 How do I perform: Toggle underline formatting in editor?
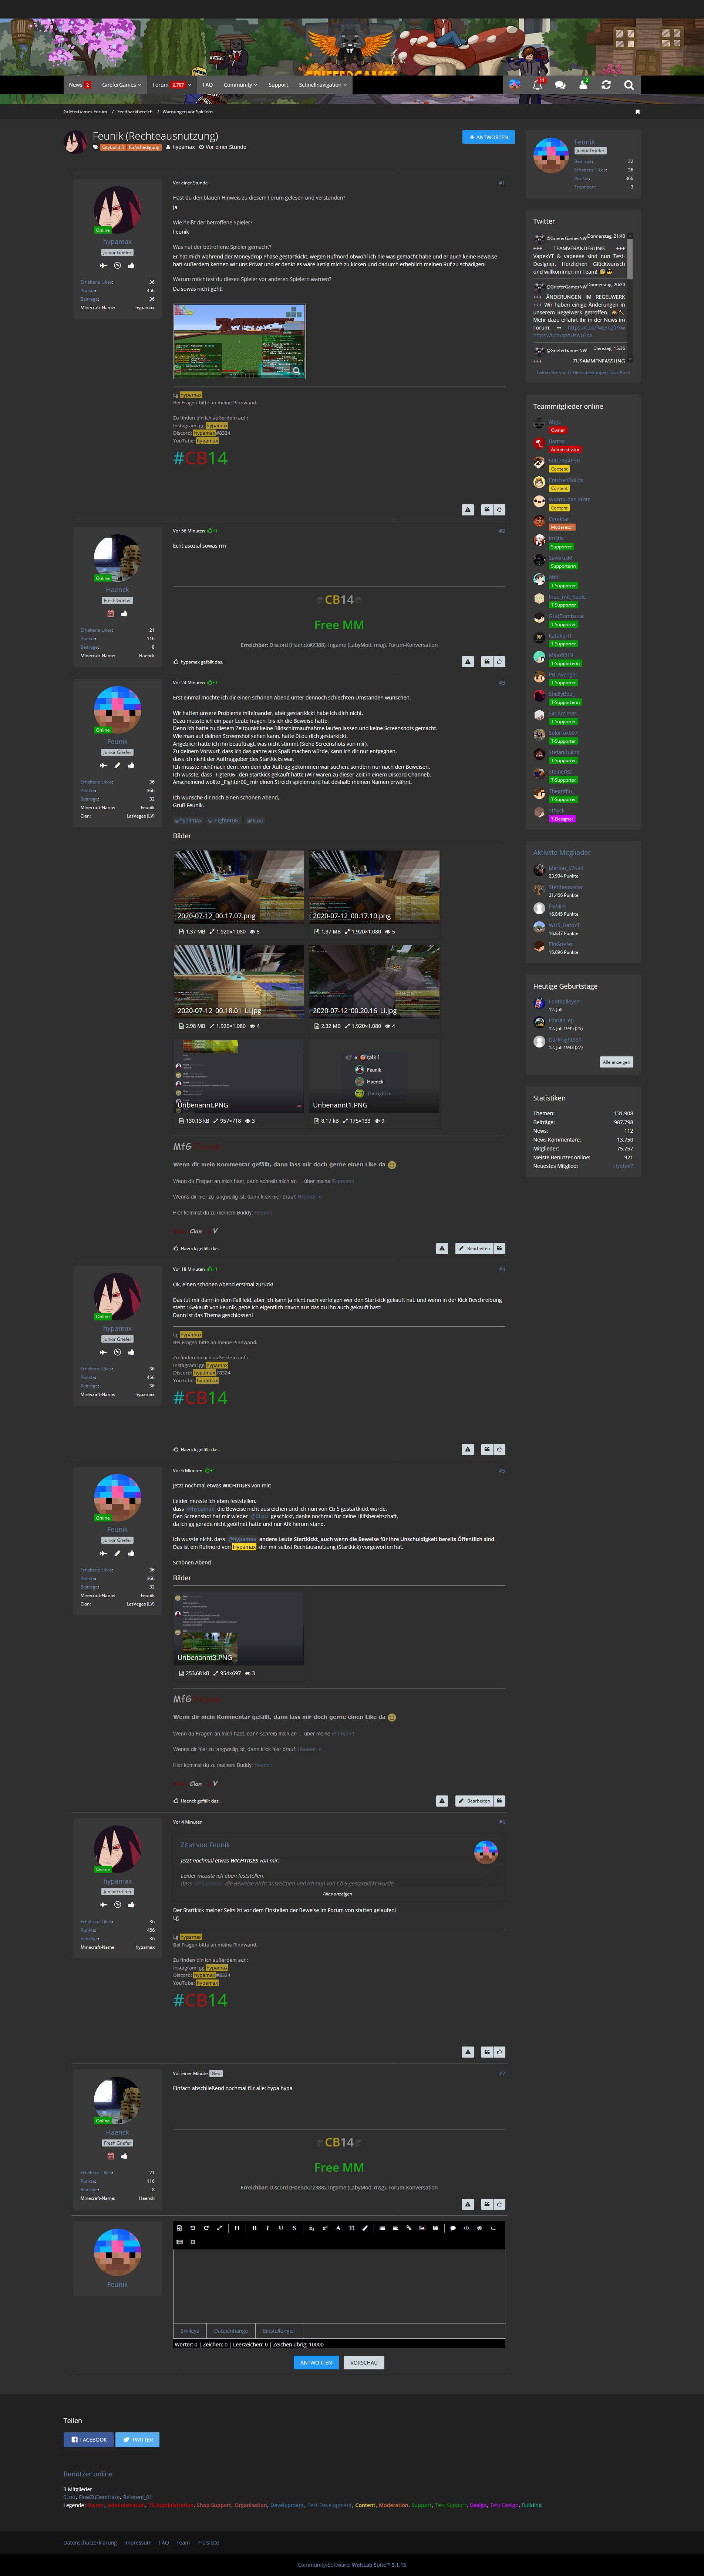281,2228
